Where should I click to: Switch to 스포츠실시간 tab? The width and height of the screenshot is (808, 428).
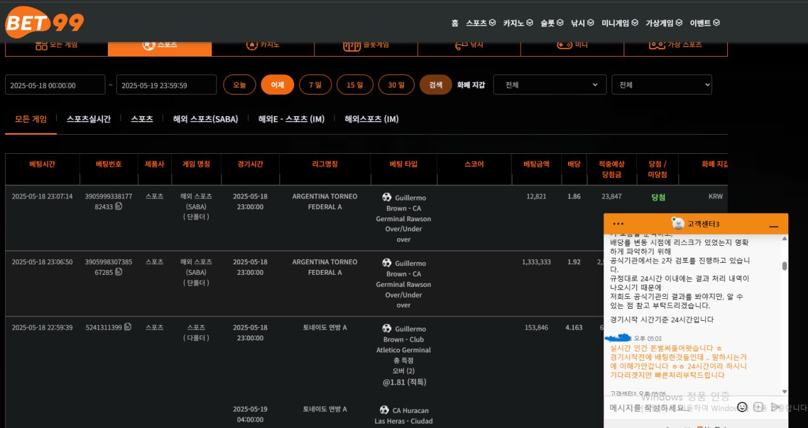pos(88,119)
